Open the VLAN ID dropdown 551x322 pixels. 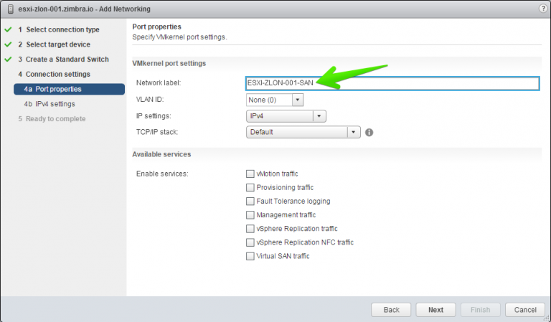[x=275, y=100]
